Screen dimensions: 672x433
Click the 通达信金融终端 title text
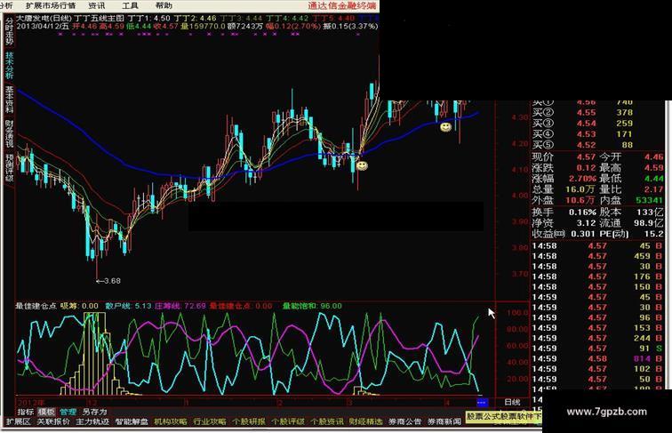342,5
